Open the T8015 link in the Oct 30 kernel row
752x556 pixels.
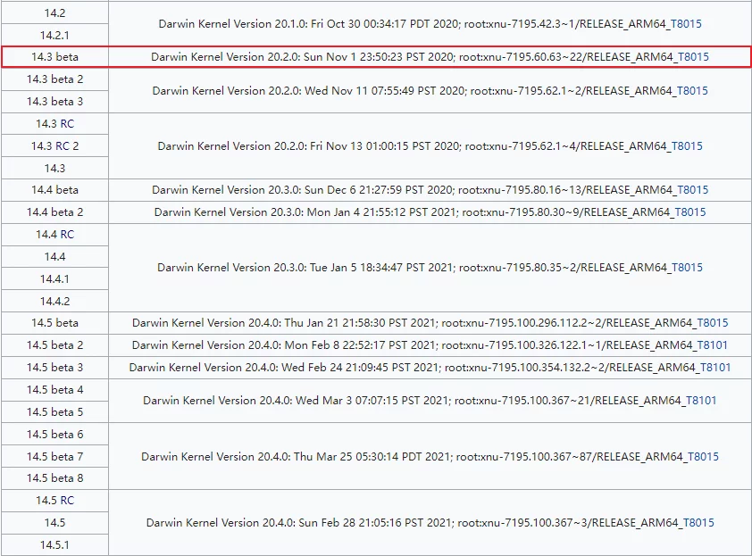tap(687, 24)
